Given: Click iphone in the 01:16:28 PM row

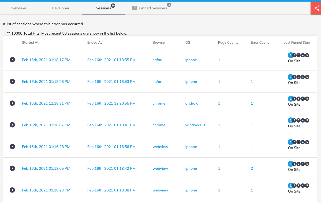Looking at the screenshot, I should [191, 147].
